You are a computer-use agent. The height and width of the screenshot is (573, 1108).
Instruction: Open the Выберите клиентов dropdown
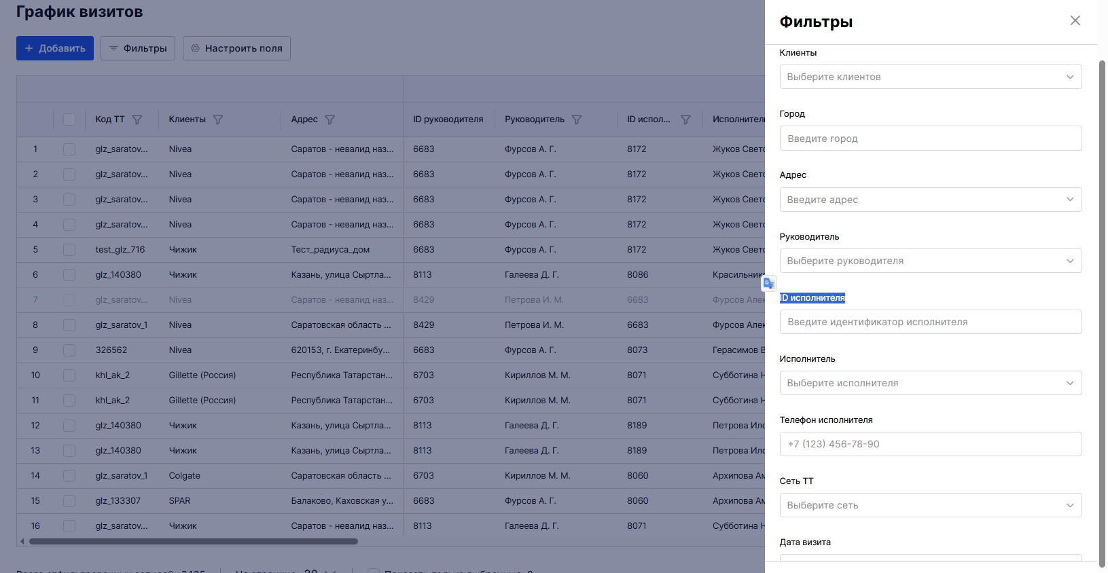(931, 77)
